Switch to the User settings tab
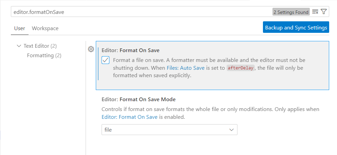Screen dimensions: 337x155 [x=19, y=28]
